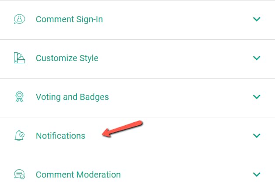Click the Comment Moderation chat icon
Viewport: 275px width, 192px height.
pyautogui.click(x=19, y=174)
